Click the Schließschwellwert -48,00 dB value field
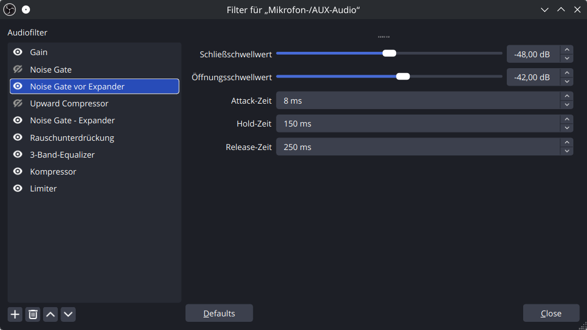This screenshot has height=330, width=587. (x=534, y=54)
